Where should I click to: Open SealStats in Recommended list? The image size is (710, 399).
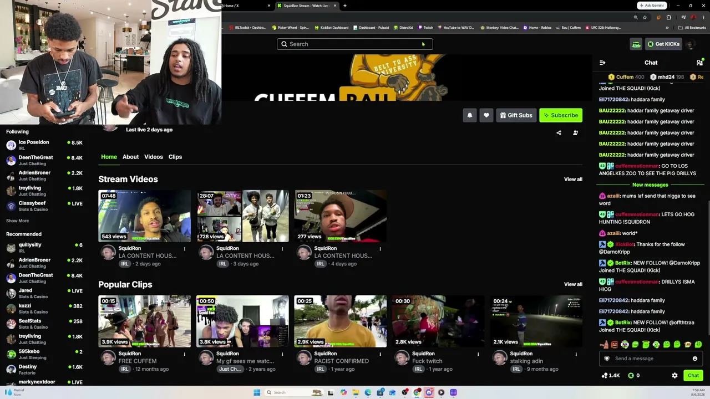pyautogui.click(x=44, y=324)
